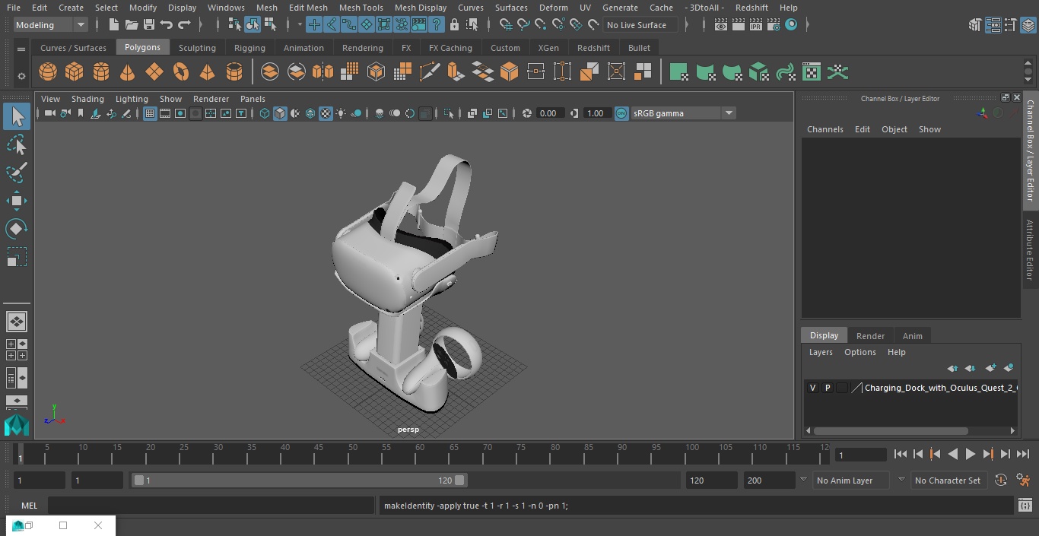Viewport: 1039px width, 536px height.
Task: Open the No Live Surface field
Action: [642, 25]
